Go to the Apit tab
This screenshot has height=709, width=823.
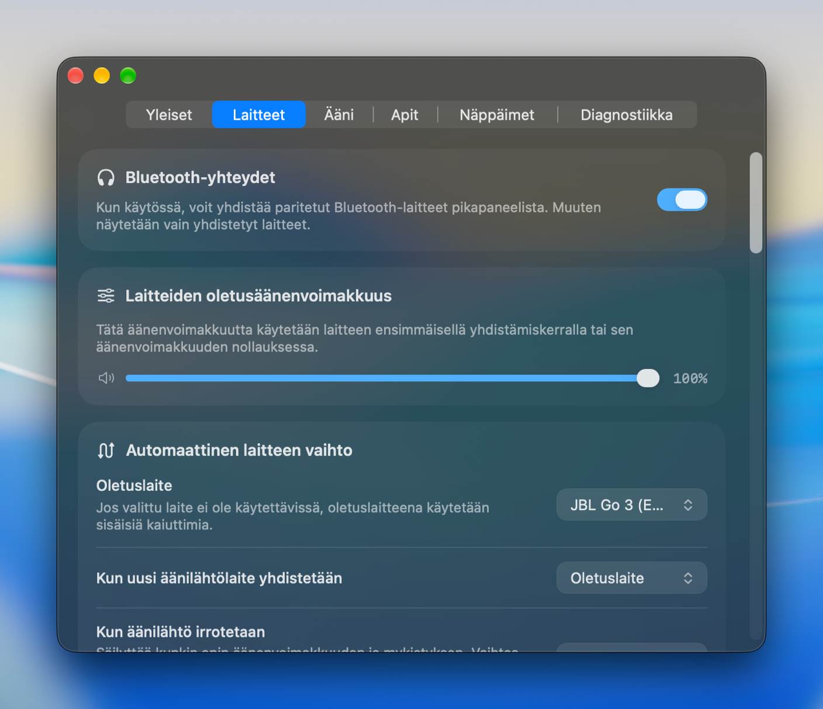click(x=404, y=115)
